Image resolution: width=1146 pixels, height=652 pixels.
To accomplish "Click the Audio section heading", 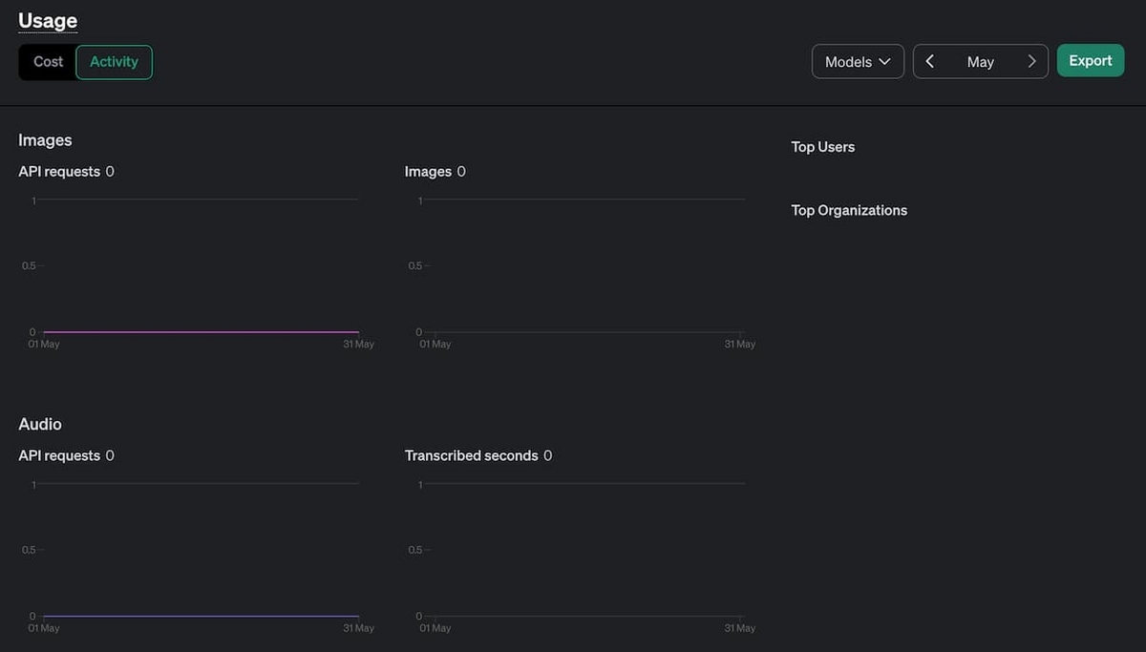I will pyautogui.click(x=40, y=424).
